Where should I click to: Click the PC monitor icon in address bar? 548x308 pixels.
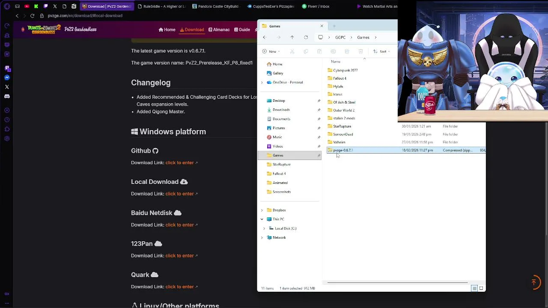320,38
